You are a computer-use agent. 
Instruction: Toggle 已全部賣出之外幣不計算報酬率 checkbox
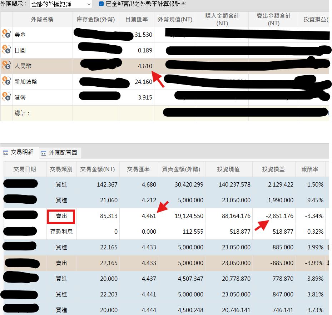(x=101, y=4)
